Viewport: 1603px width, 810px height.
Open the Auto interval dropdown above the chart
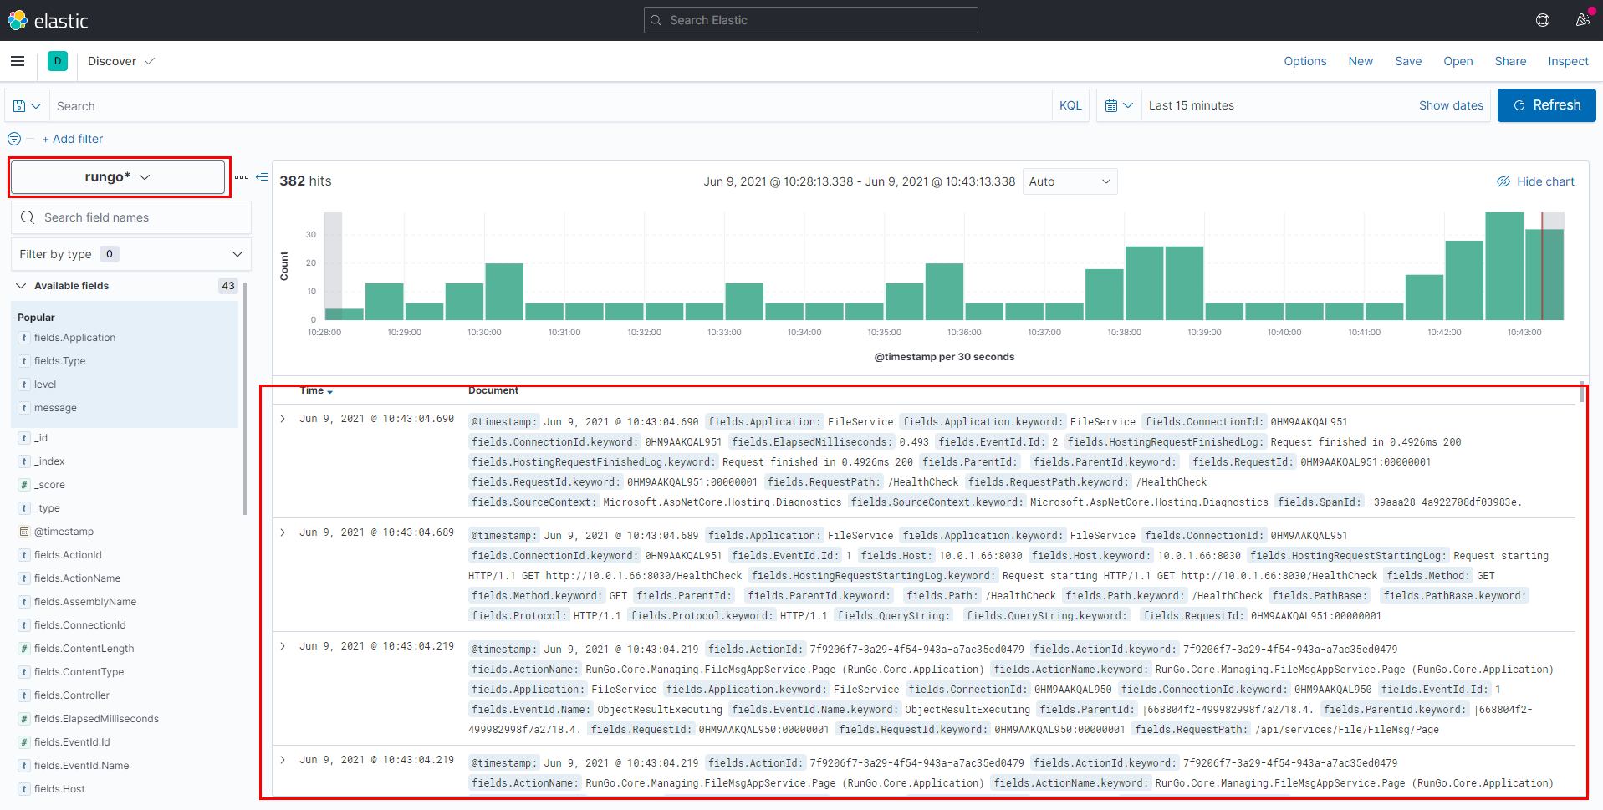(x=1070, y=181)
